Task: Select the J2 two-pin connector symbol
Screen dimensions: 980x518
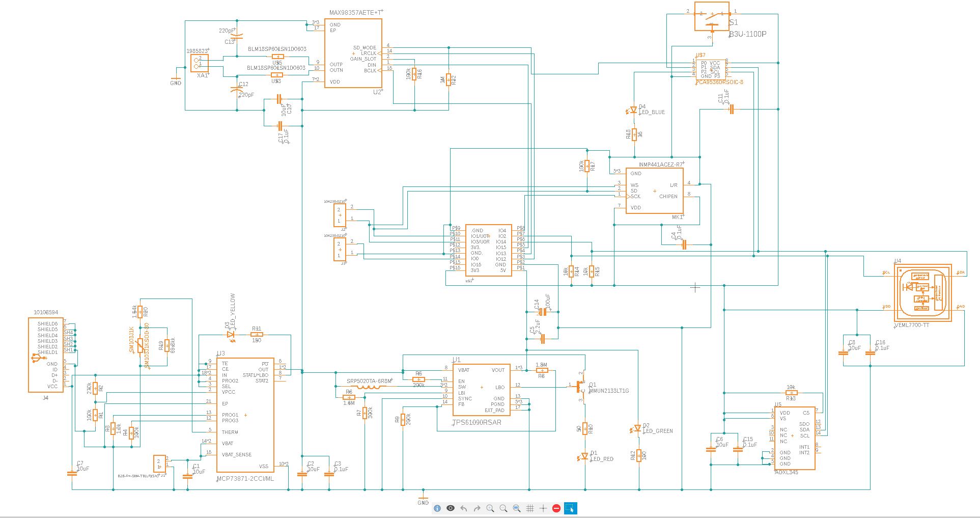Action: [x=340, y=215]
